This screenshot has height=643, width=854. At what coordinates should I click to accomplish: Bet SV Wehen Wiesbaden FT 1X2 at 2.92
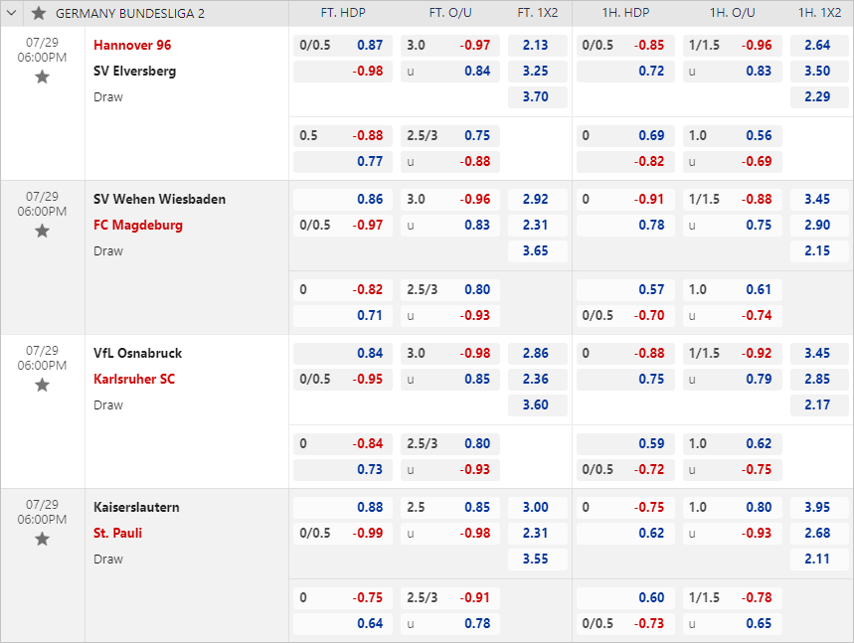538,200
